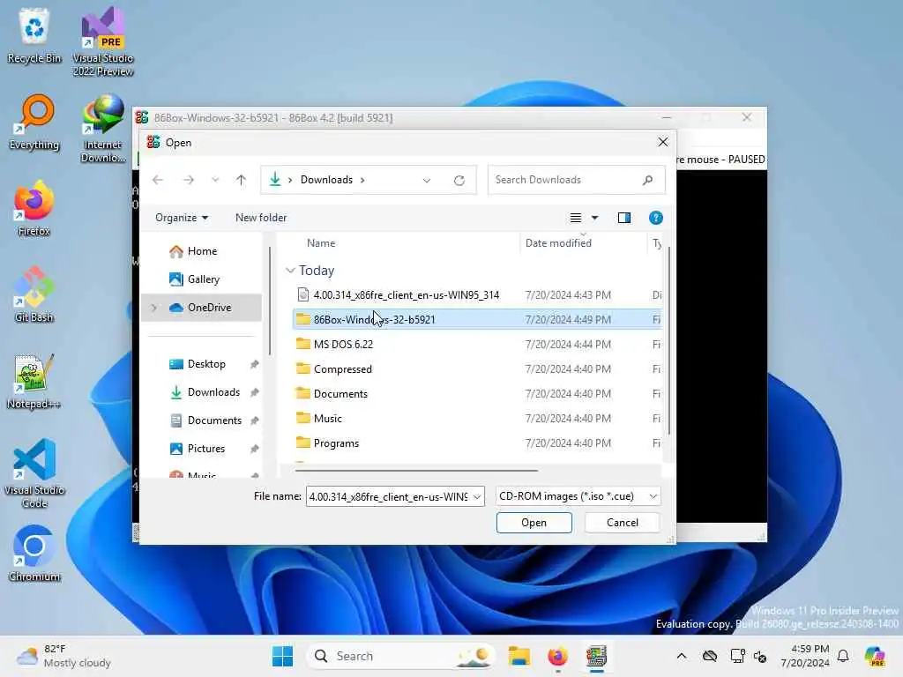Image resolution: width=903 pixels, height=677 pixels.
Task: Open the notification bell in system tray
Action: pos(843,656)
